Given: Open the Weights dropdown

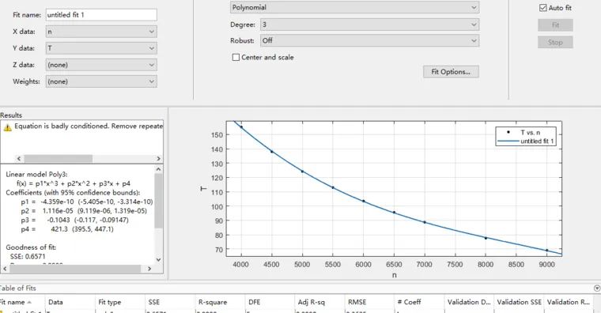Looking at the screenshot, I should (101, 81).
